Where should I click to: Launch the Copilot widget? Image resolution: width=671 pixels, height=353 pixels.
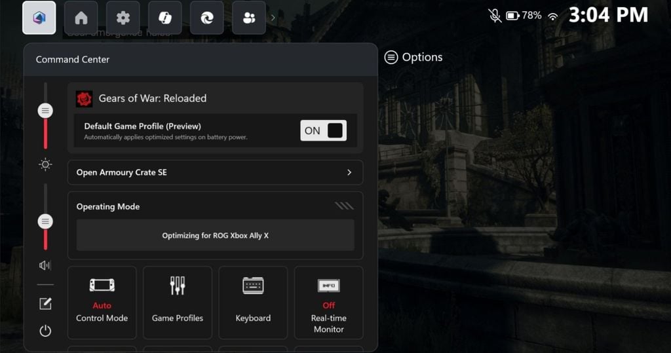pyautogui.click(x=165, y=18)
